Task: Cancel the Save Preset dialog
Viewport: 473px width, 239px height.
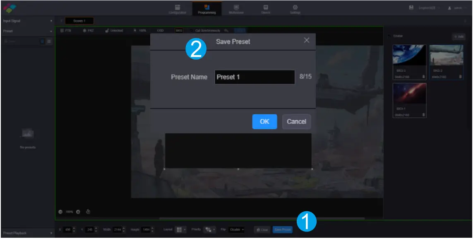Action: click(x=296, y=122)
